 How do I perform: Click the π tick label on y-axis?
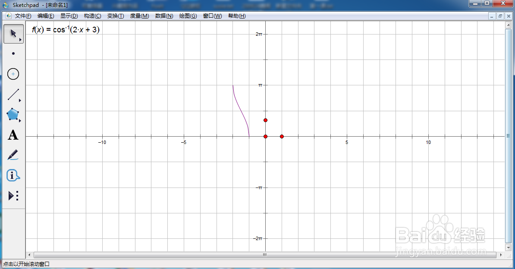tap(260, 85)
